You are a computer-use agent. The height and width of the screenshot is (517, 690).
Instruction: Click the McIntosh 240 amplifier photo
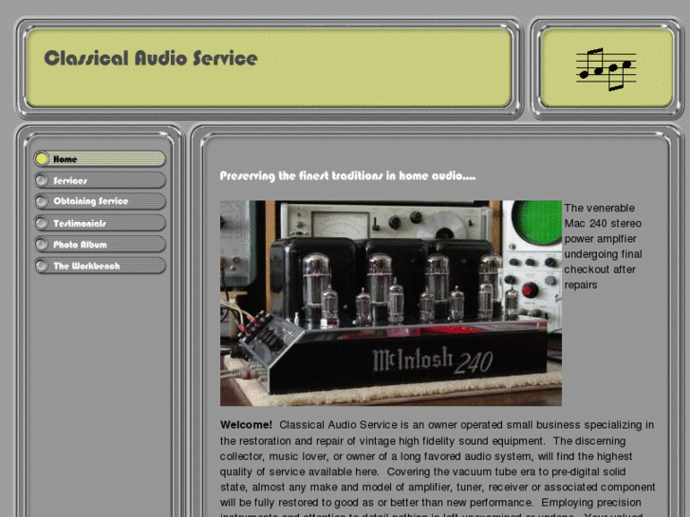point(391,304)
